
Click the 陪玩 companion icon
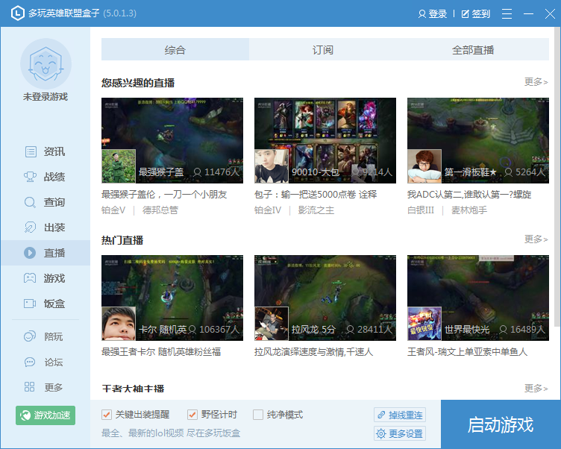(31, 336)
